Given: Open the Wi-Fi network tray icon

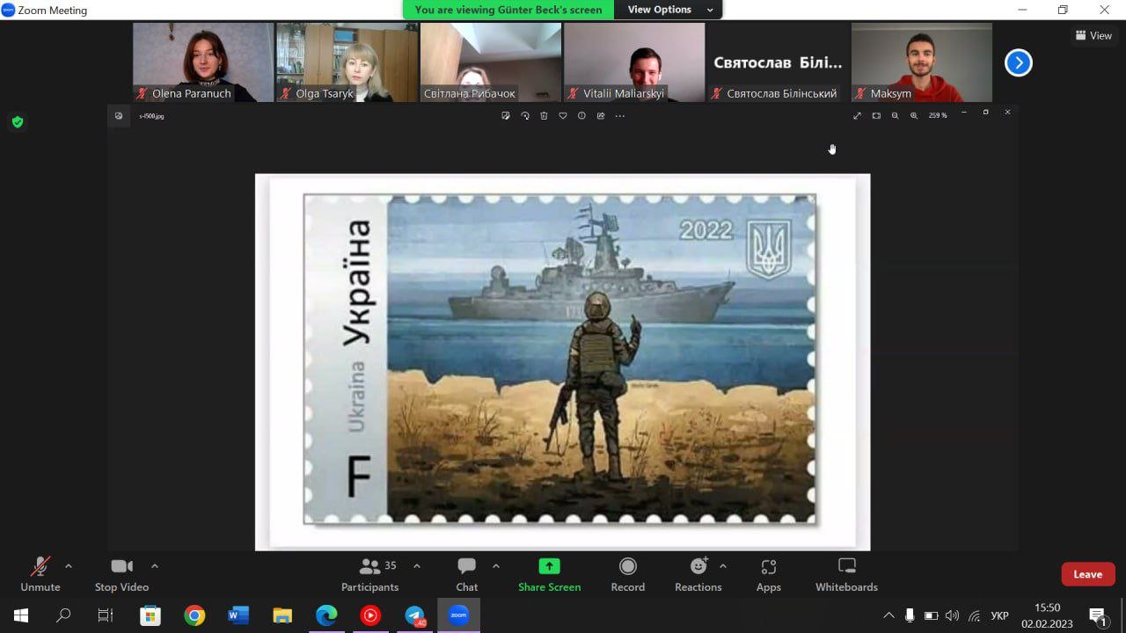Looking at the screenshot, I should click(974, 615).
